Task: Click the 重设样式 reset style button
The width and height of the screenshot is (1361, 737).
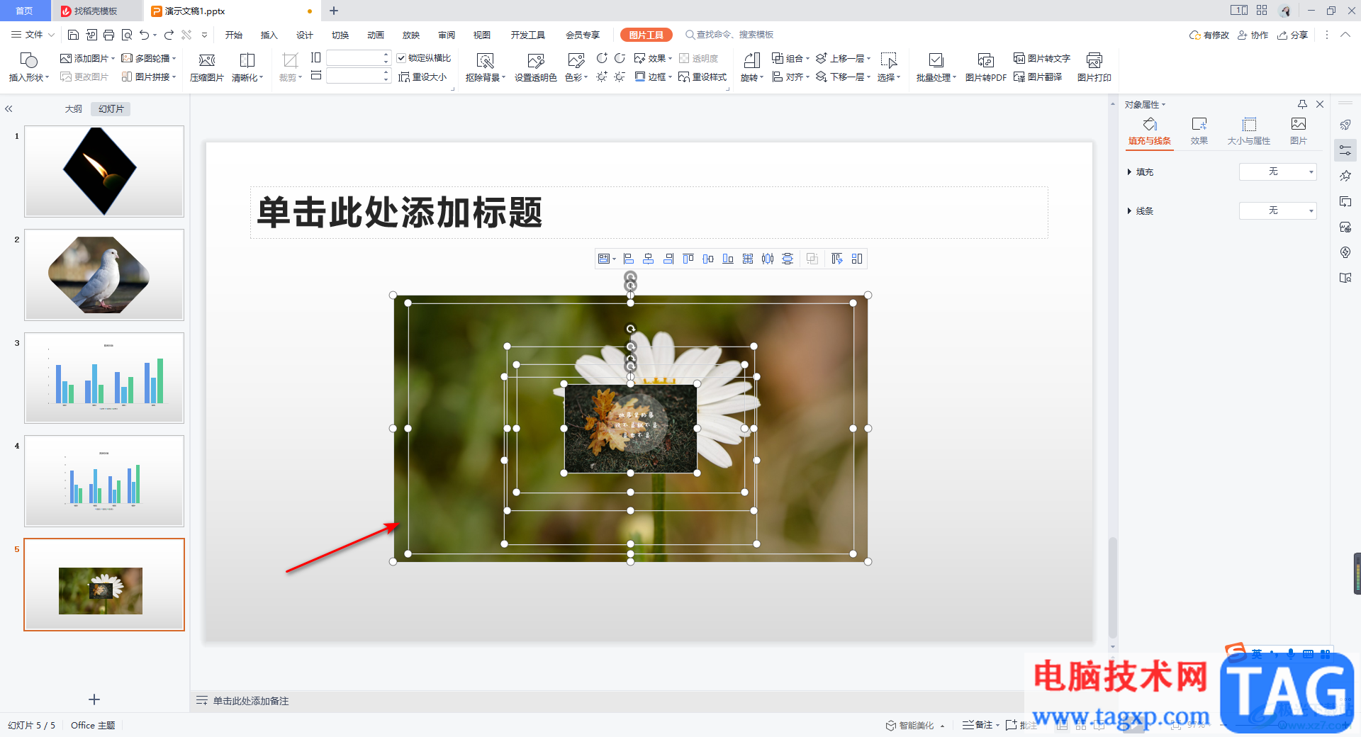Action: 702,77
